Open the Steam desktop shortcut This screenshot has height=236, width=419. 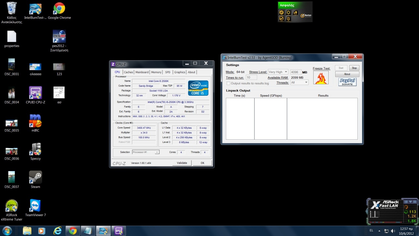[x=35, y=180]
